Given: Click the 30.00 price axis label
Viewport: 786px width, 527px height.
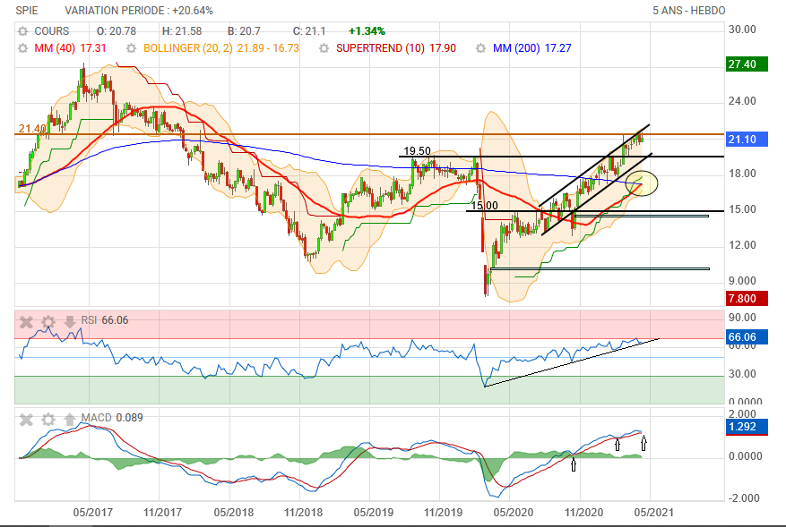Looking at the screenshot, I should 742,30.
